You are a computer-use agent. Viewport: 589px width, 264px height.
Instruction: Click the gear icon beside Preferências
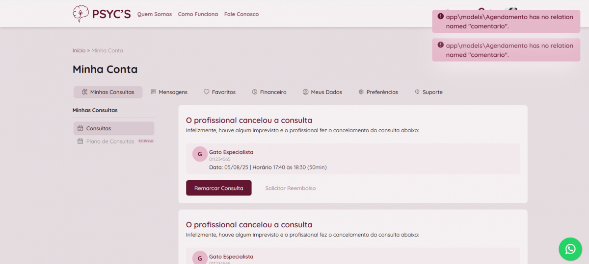click(x=361, y=92)
